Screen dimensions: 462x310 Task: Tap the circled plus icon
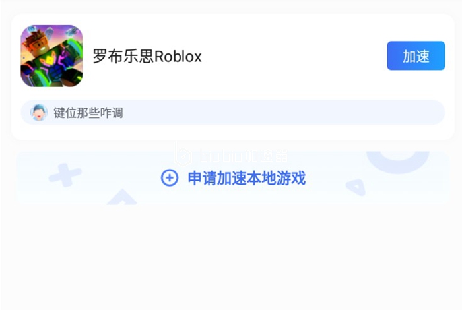click(x=170, y=178)
